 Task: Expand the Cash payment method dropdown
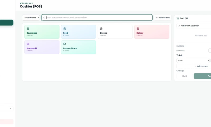pyautogui.click(x=193, y=61)
